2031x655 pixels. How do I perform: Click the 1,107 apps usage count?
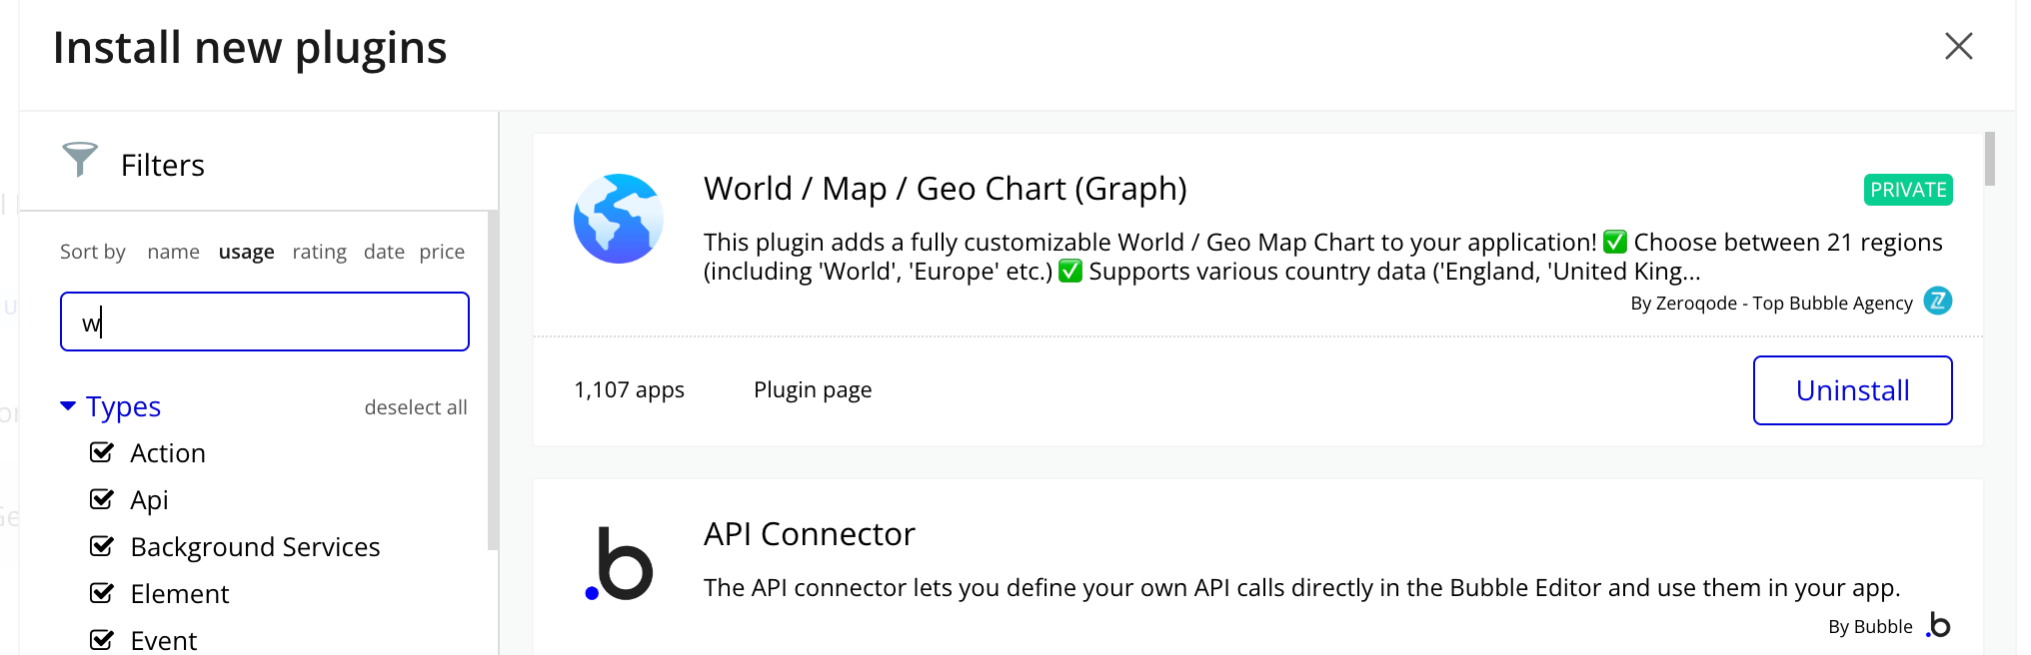click(x=629, y=389)
